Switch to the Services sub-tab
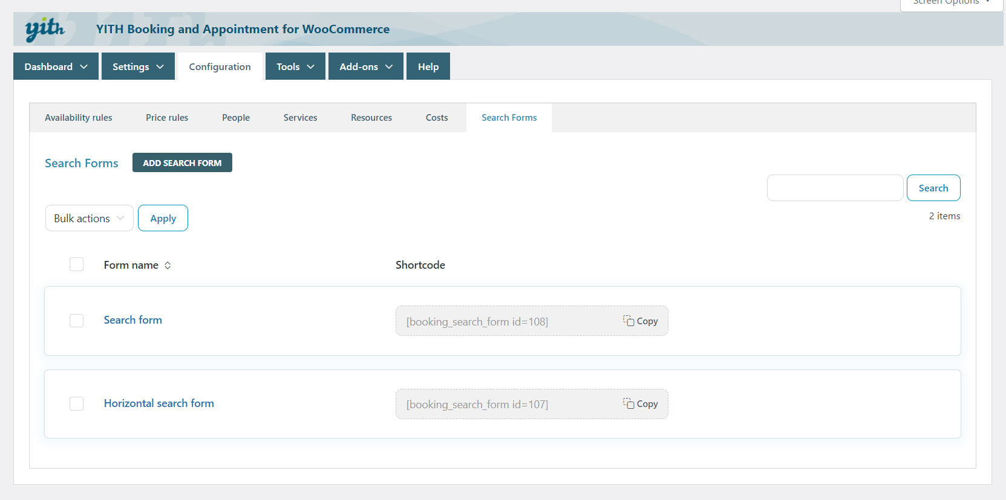The image size is (1006, 500). tap(300, 118)
